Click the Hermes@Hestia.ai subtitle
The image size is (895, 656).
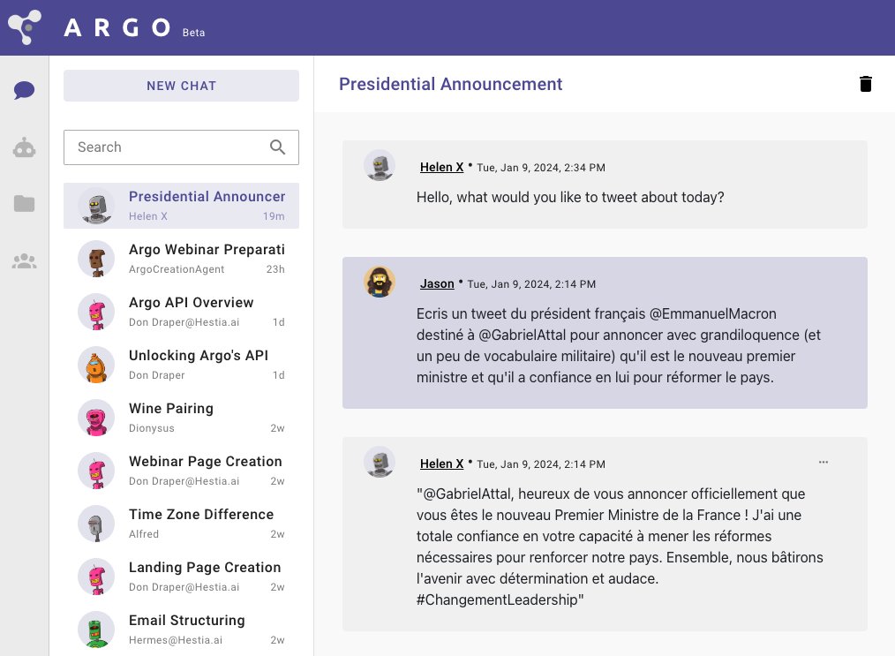[176, 640]
